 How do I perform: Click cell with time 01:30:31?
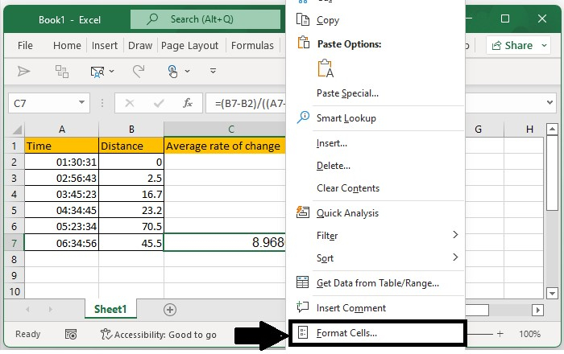[61, 162]
